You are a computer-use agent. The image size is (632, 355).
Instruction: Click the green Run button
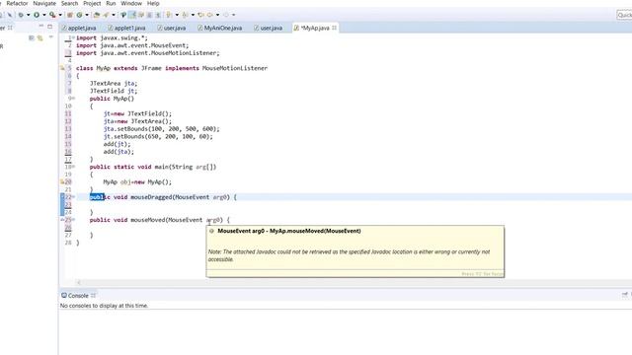point(37,15)
